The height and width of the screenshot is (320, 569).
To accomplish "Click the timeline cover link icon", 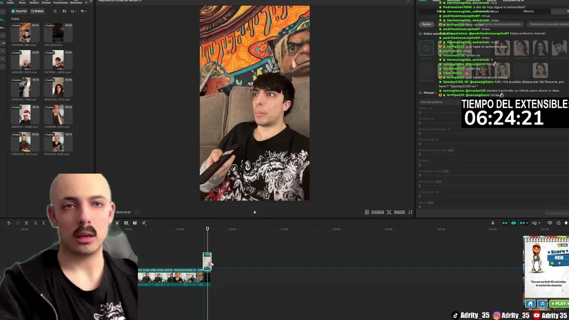I will 550,223.
